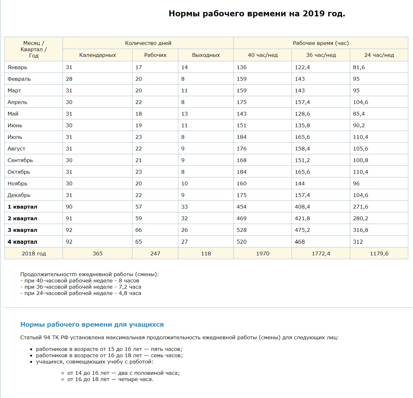This screenshot has height=398, width=413.
Task: Select the "от 15 до 16 лет" bullet item
Action: 109,349
